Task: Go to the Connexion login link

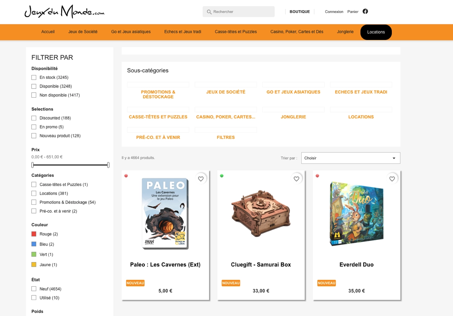Action: pos(334,12)
